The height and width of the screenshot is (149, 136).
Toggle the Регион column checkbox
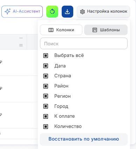point(46,96)
